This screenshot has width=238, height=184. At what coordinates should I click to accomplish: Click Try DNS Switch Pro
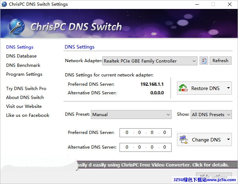(26, 89)
